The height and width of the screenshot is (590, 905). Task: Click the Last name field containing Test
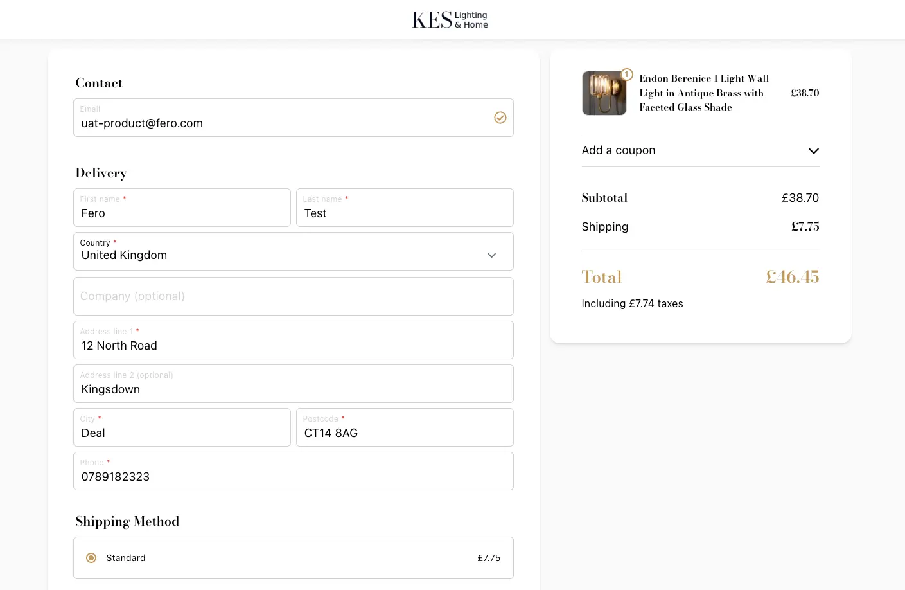tap(405, 208)
